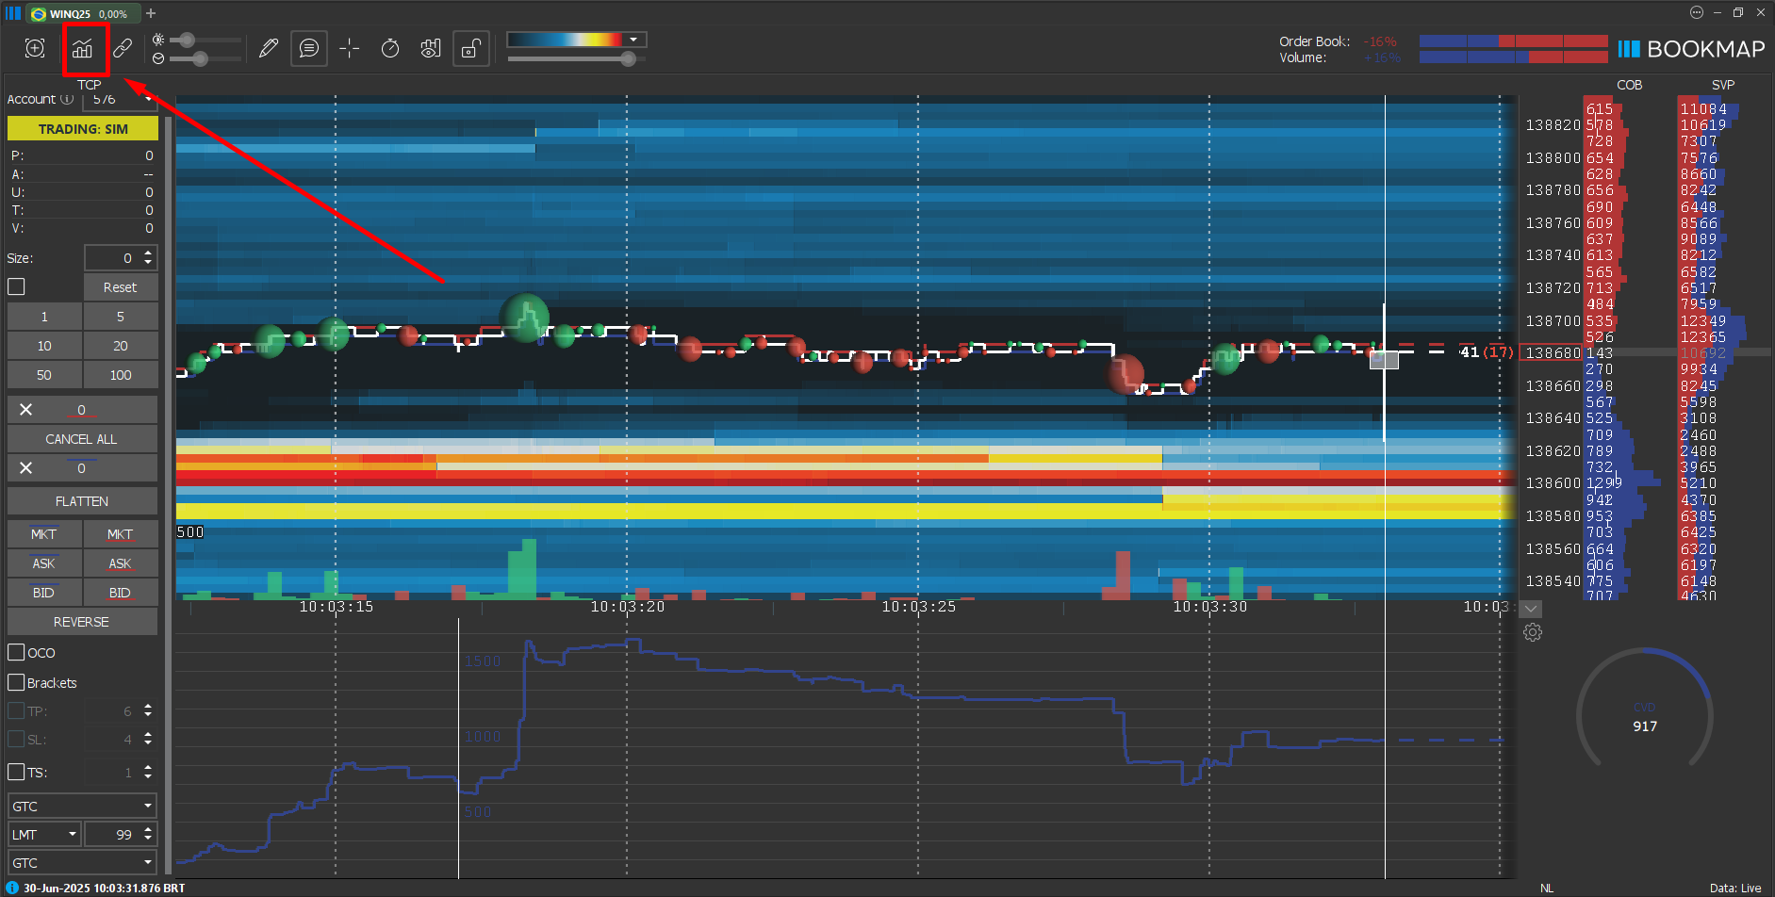Click the Bookmap logo icon in title bar
The width and height of the screenshot is (1775, 897).
13,13
